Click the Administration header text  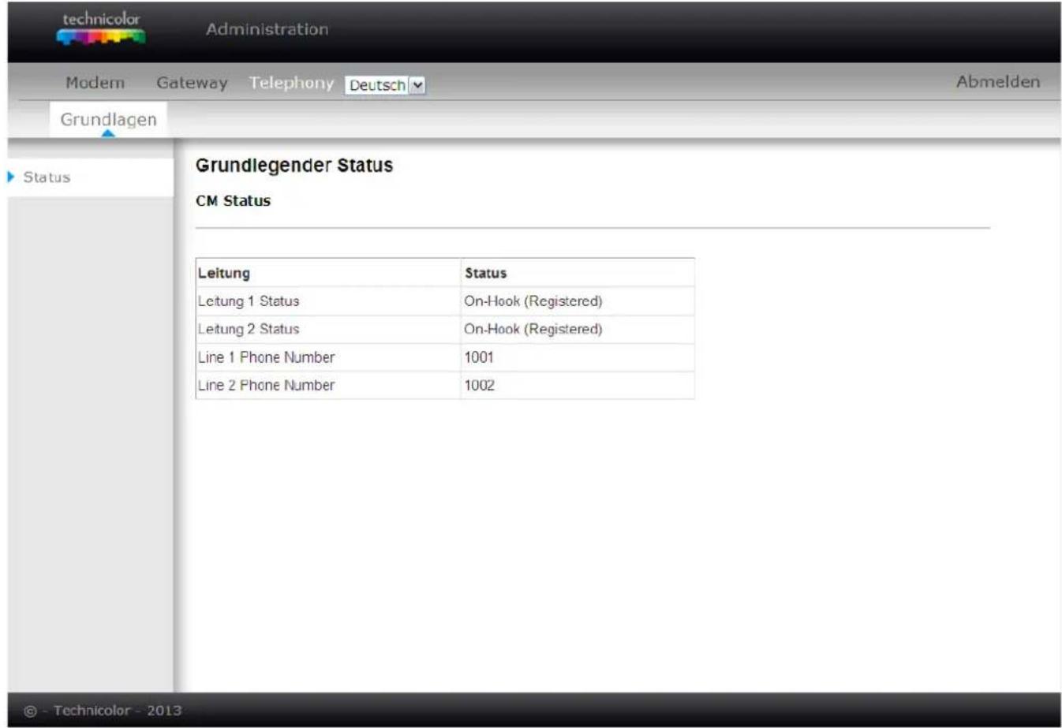pyautogui.click(x=267, y=29)
